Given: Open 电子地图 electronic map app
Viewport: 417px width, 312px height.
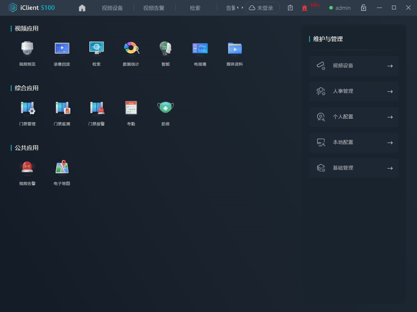Looking at the screenshot, I should 62,168.
